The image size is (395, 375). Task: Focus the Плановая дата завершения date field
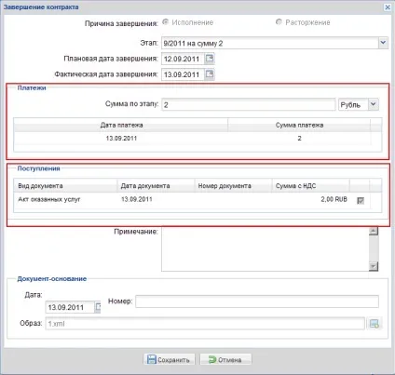pos(184,59)
